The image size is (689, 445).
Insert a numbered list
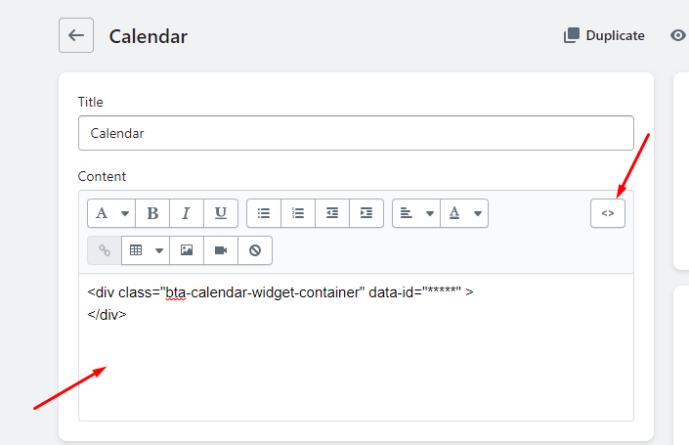pos(298,213)
